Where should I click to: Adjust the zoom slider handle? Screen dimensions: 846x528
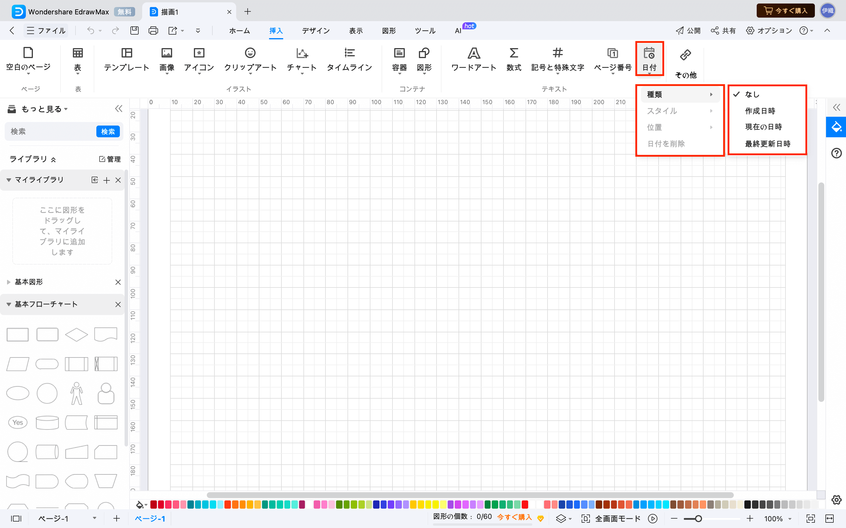click(698, 519)
